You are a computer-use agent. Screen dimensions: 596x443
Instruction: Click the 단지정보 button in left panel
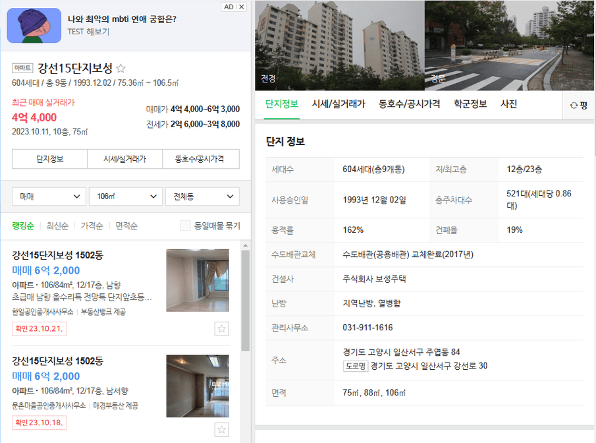[x=50, y=159]
